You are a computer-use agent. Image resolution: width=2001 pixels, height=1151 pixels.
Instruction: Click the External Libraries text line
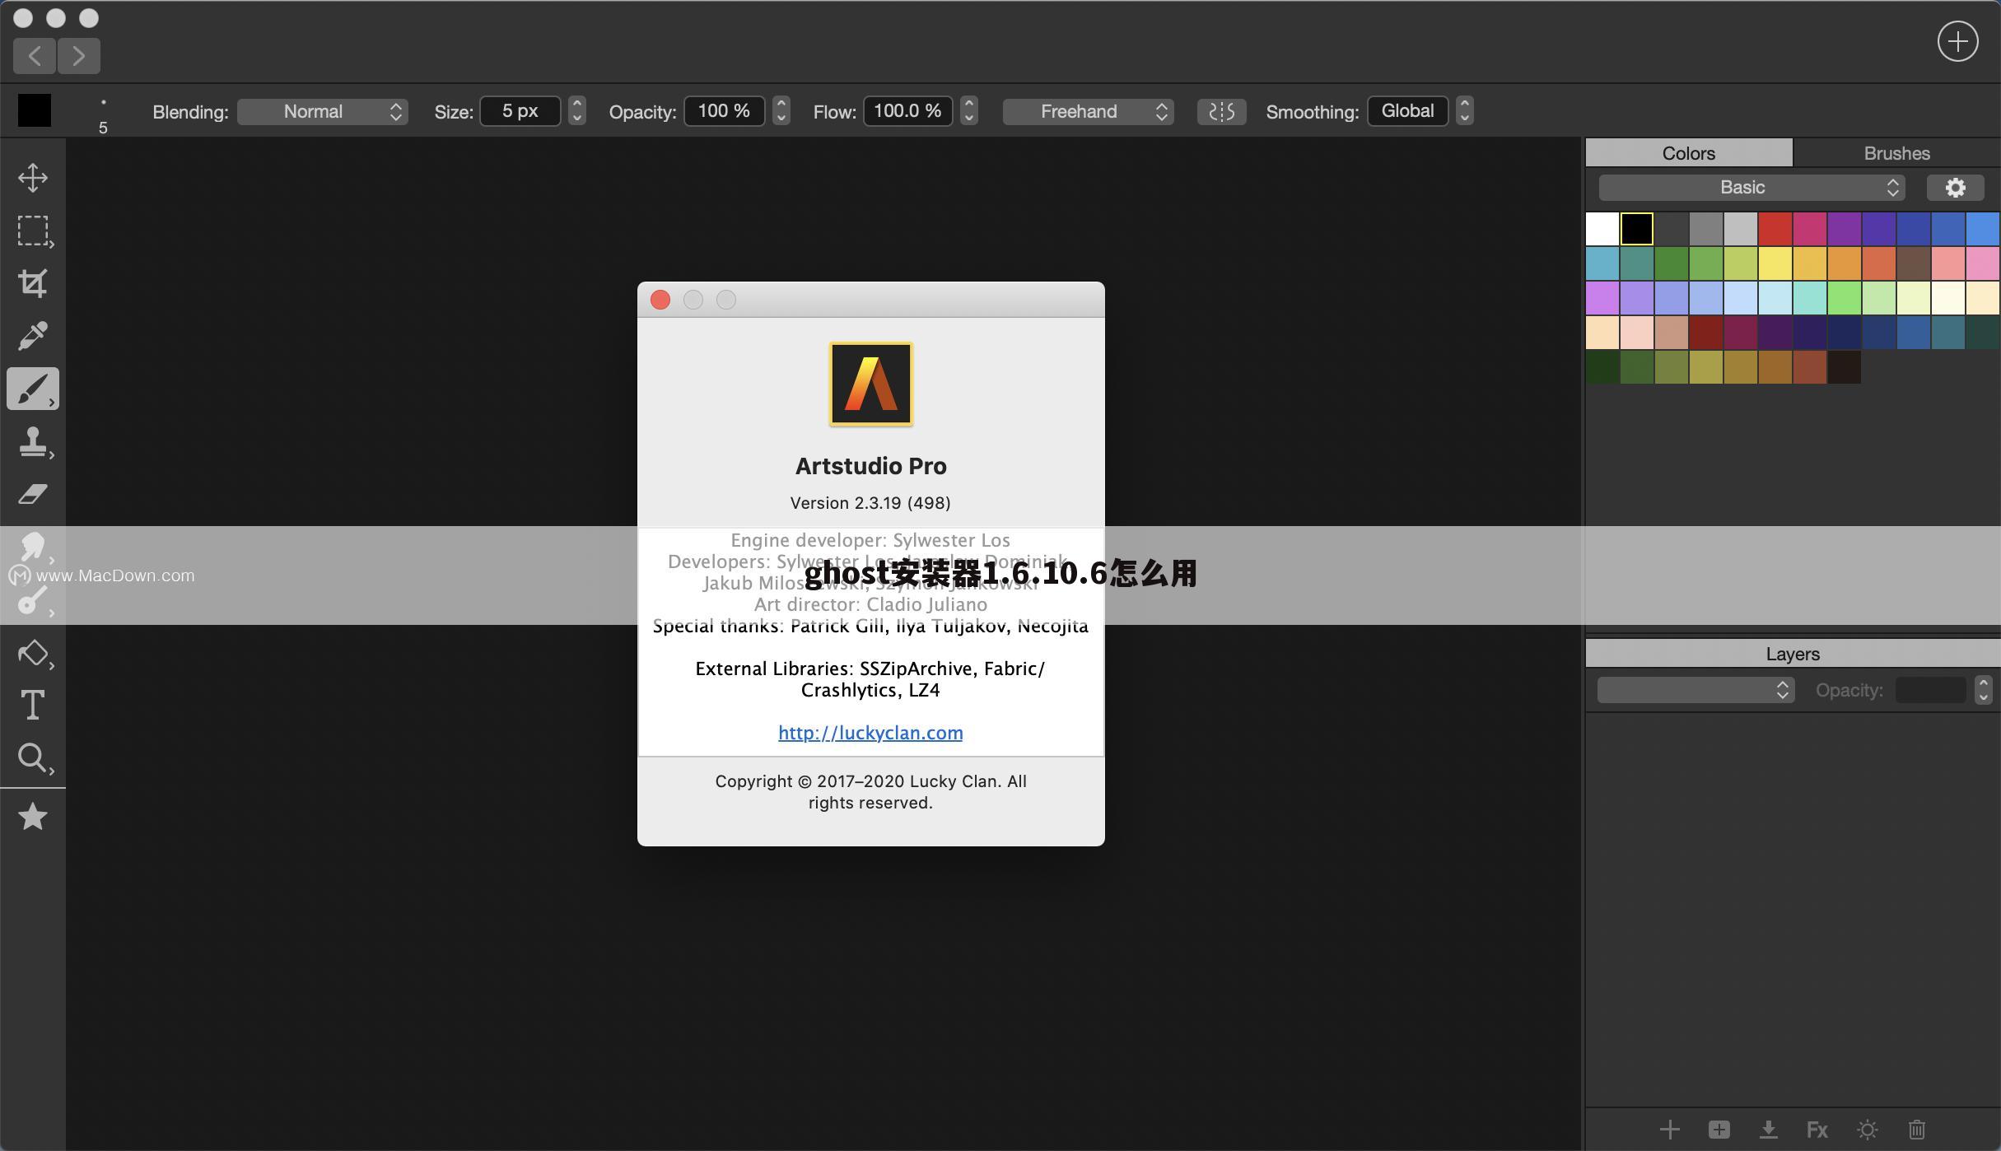[870, 679]
